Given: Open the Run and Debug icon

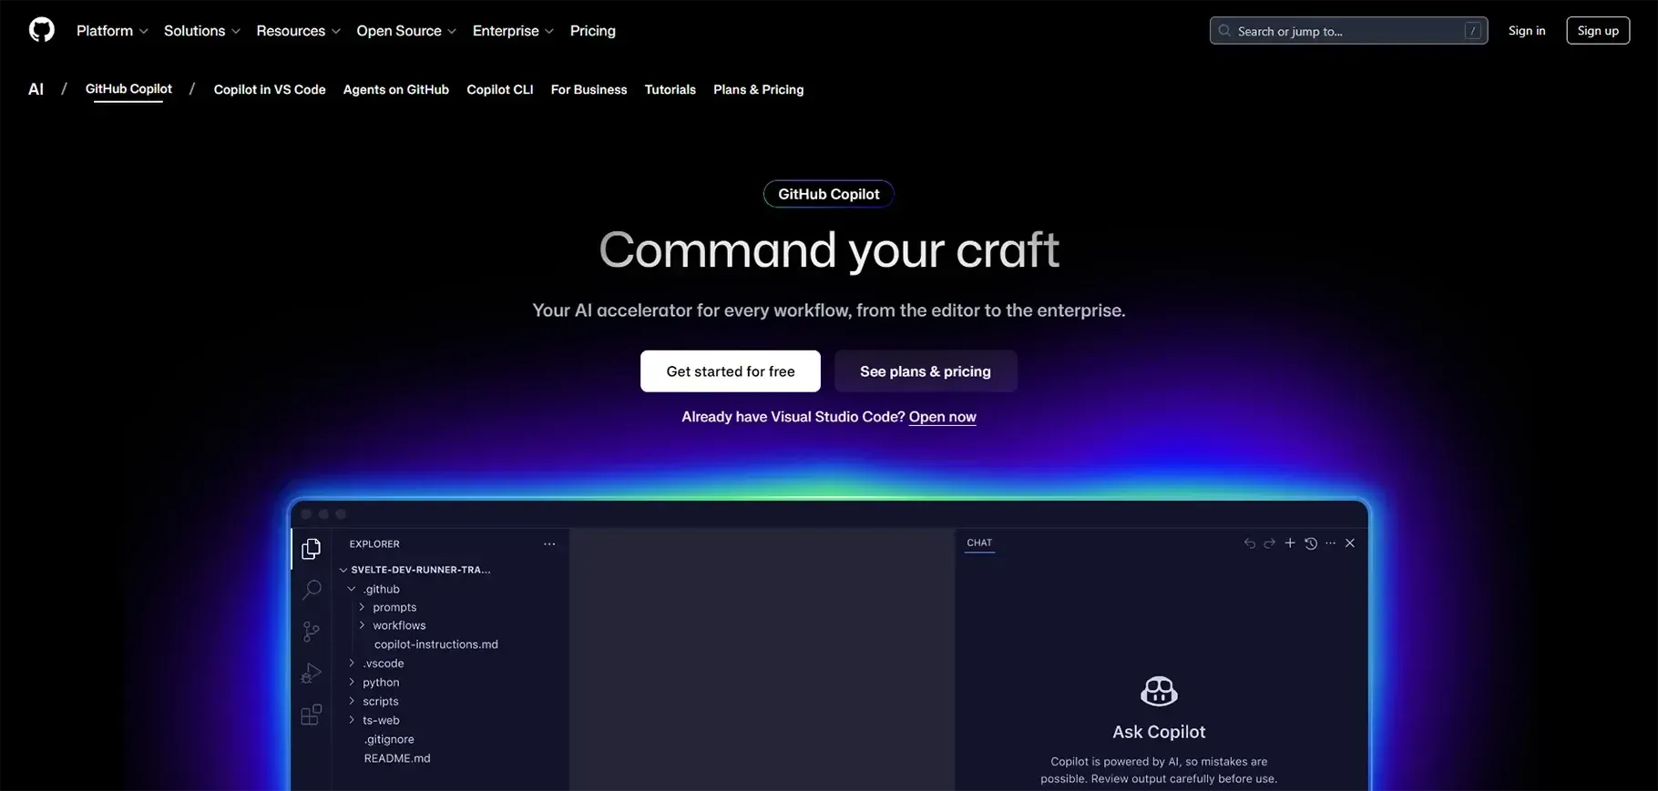Looking at the screenshot, I should point(312,674).
